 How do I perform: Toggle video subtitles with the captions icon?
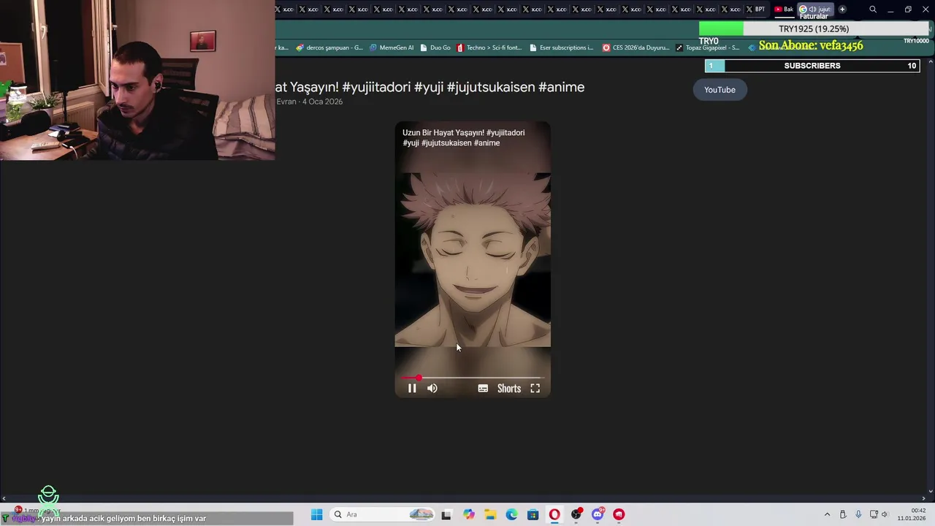pyautogui.click(x=483, y=389)
